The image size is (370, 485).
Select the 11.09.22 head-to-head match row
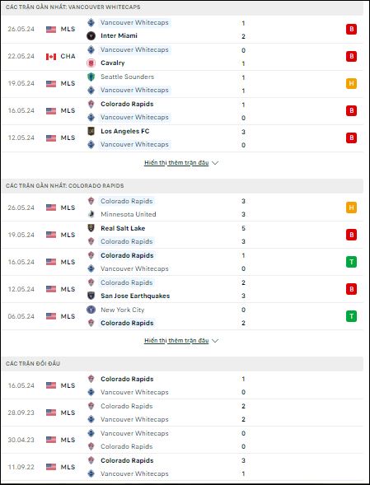182,467
